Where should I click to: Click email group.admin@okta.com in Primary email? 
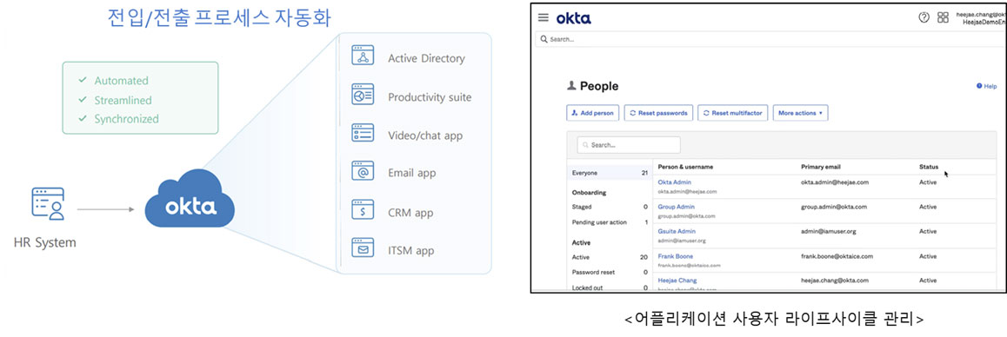(834, 207)
